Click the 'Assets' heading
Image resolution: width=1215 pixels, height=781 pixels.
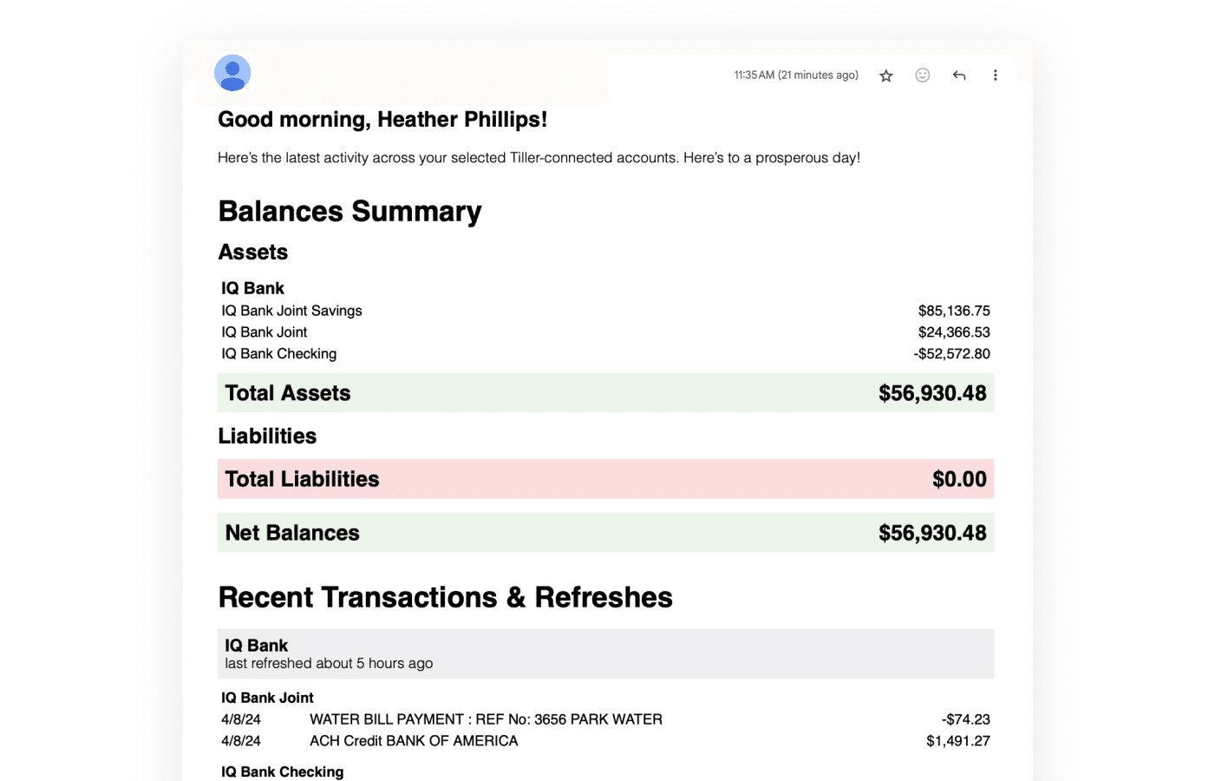pyautogui.click(x=252, y=253)
